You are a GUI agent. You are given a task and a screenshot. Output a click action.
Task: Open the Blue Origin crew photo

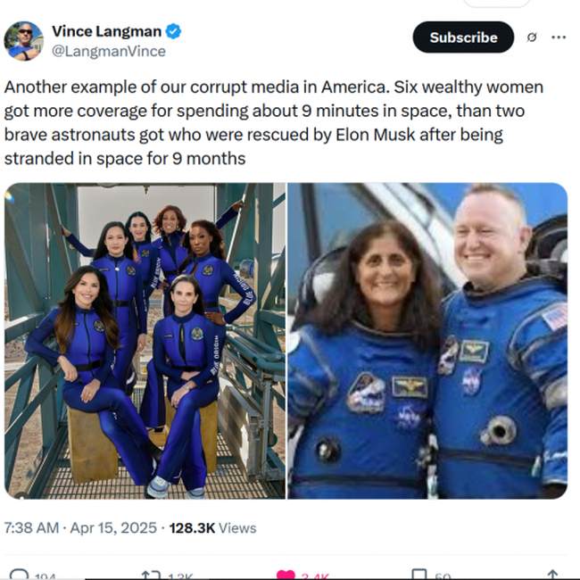[145, 341]
